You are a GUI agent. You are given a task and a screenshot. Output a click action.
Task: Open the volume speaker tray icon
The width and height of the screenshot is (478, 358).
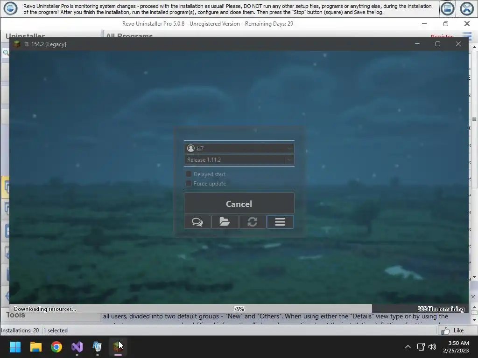click(432, 347)
